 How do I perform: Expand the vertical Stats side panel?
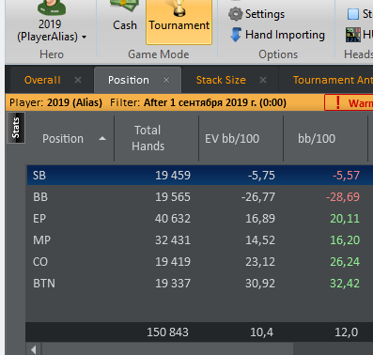click(x=16, y=128)
